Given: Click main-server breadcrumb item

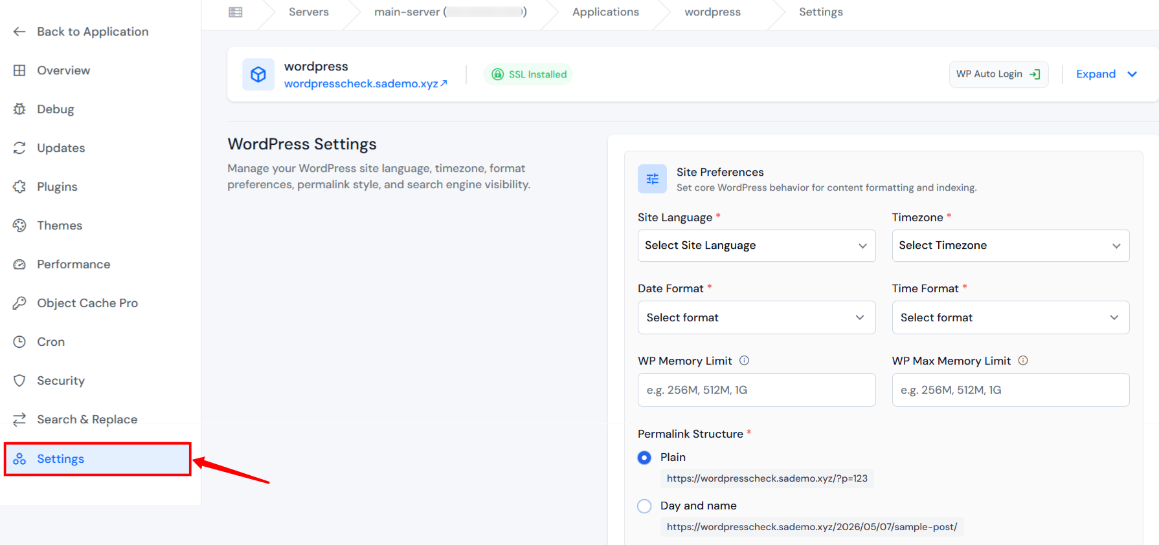Looking at the screenshot, I should (451, 12).
